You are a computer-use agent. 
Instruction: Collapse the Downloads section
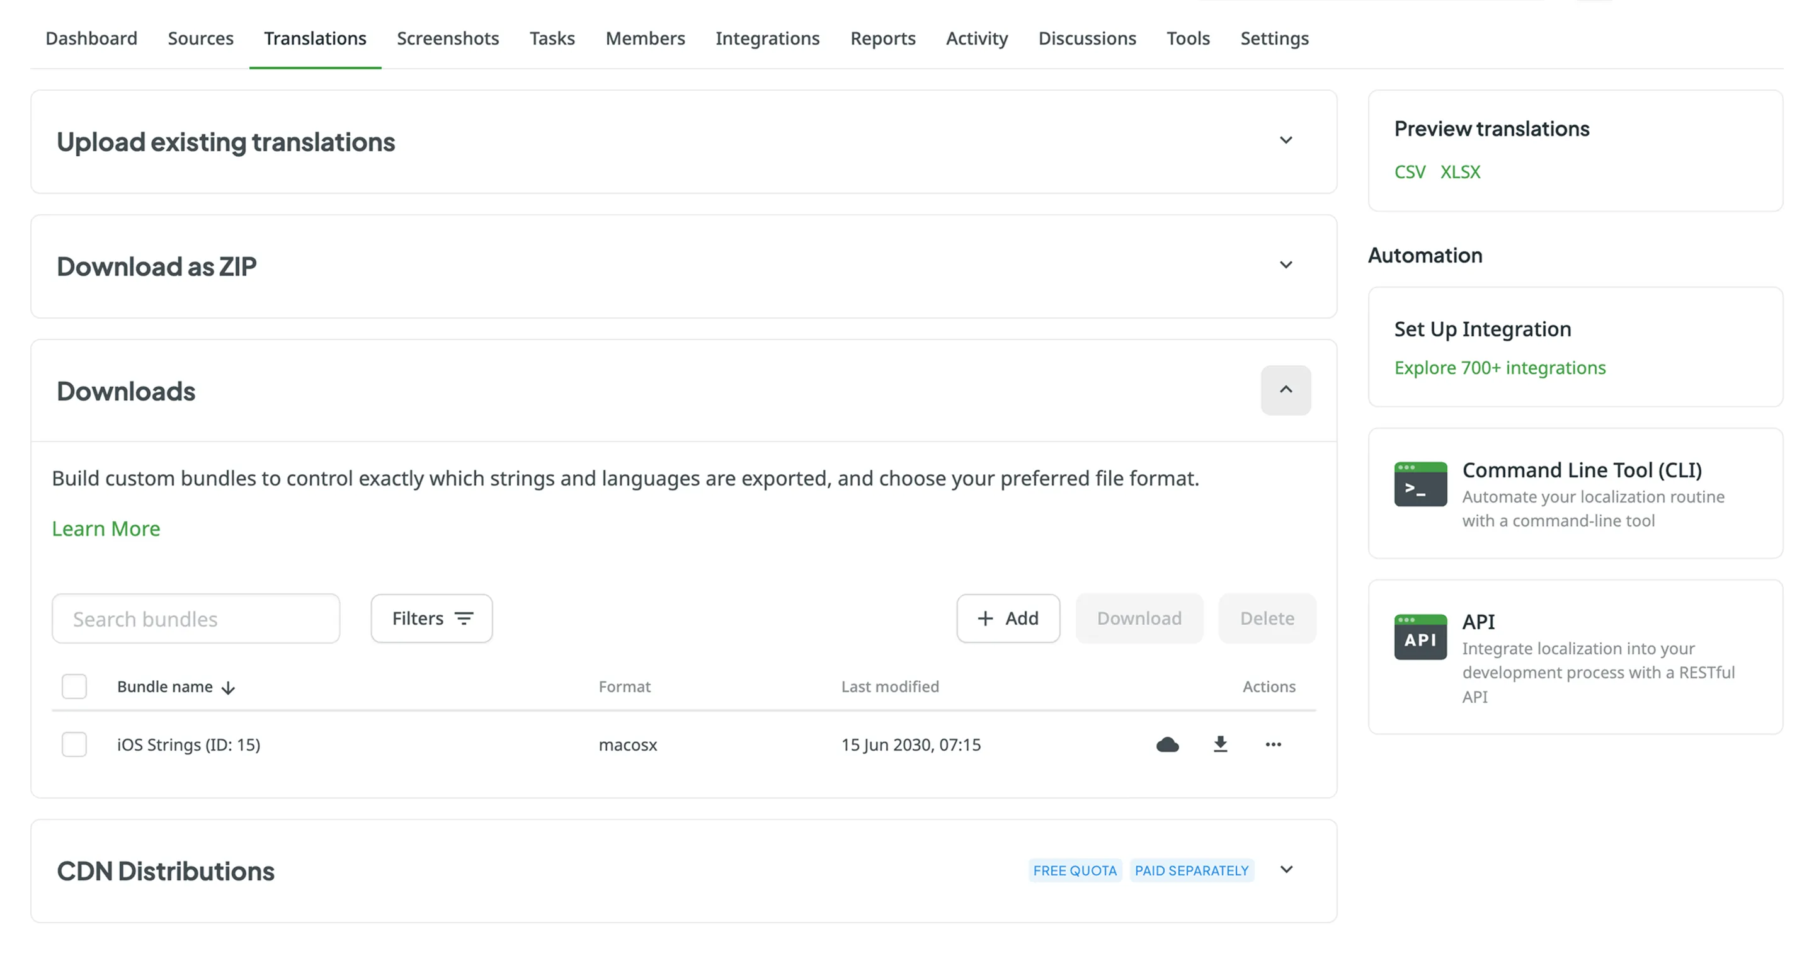coord(1285,390)
